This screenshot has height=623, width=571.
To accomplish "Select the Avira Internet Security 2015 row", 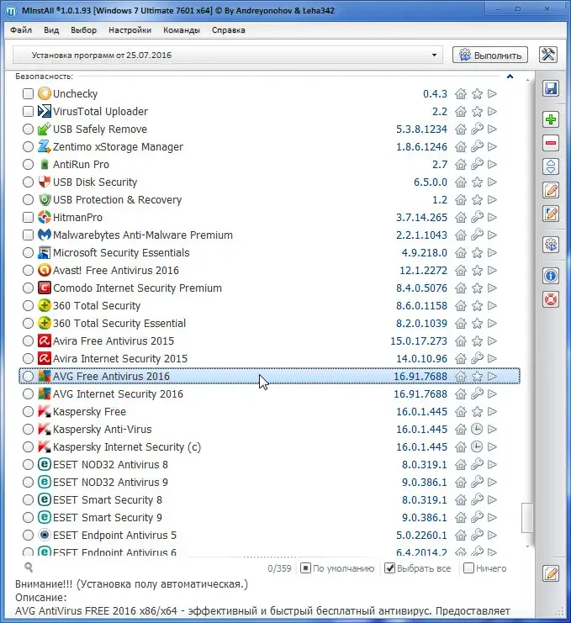I will 269,359.
